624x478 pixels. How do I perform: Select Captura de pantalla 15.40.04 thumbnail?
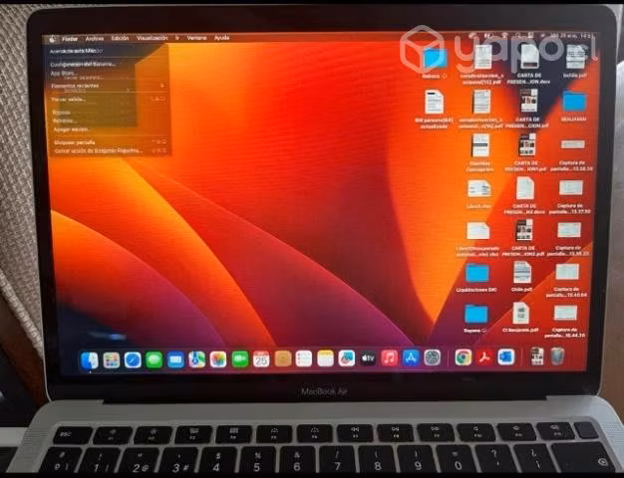(567, 272)
